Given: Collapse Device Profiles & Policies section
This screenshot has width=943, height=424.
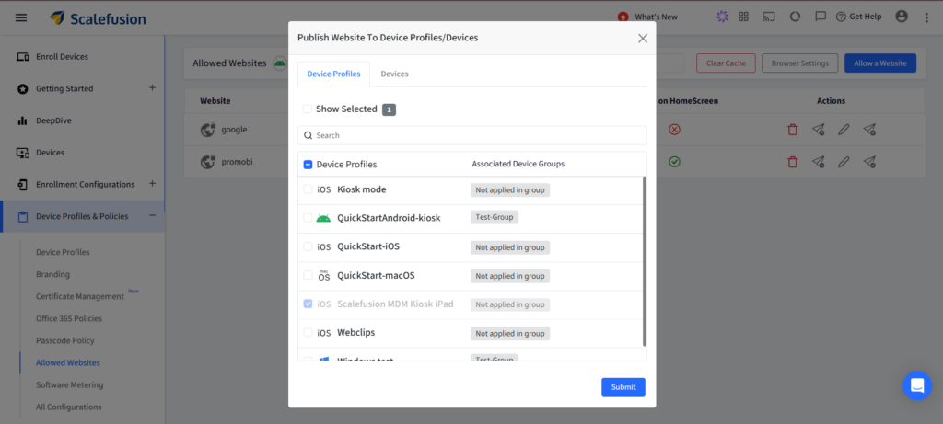Looking at the screenshot, I should (152, 216).
